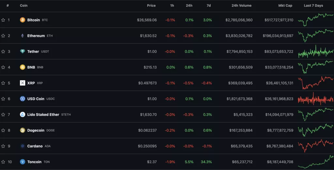Screen dimensions: 334x170
Task: Click XRP price $0.497673
Action: 147,83
